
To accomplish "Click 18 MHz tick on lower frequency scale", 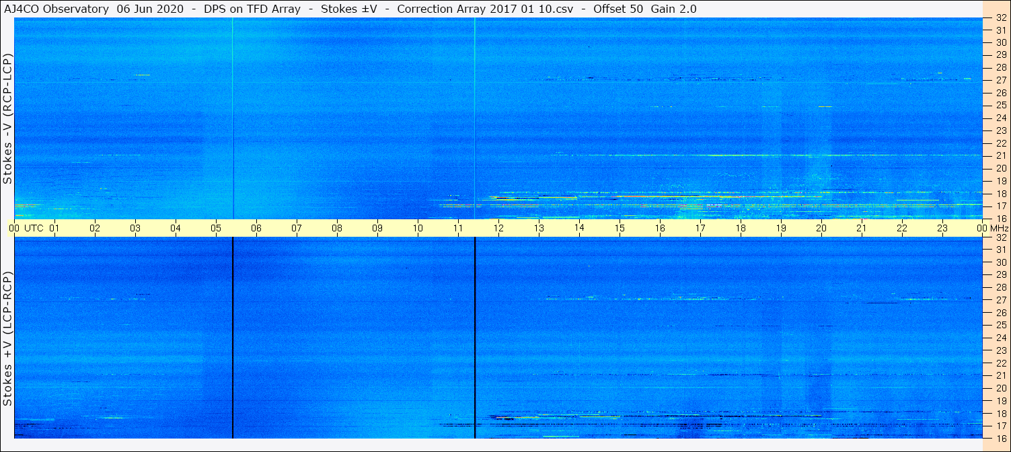I will 1000,413.
